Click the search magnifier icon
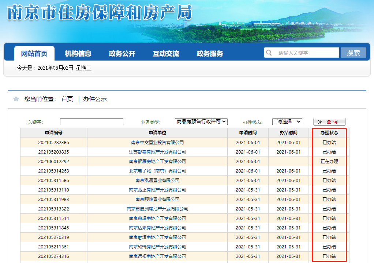374x263 pixels. click(x=269, y=53)
